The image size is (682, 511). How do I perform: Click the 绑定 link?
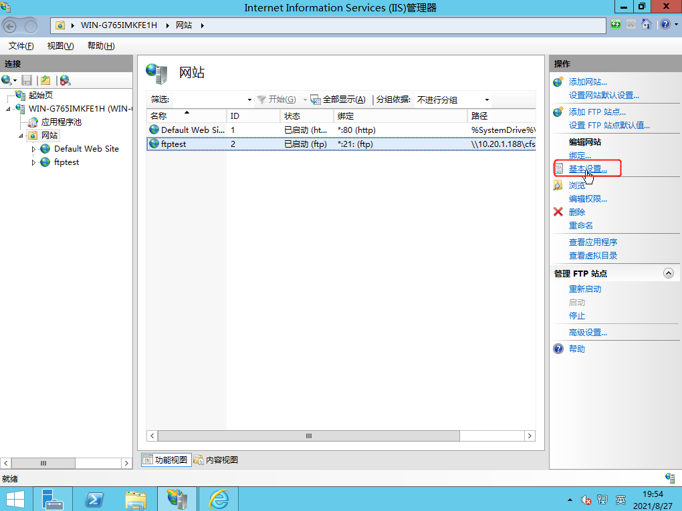(x=580, y=155)
